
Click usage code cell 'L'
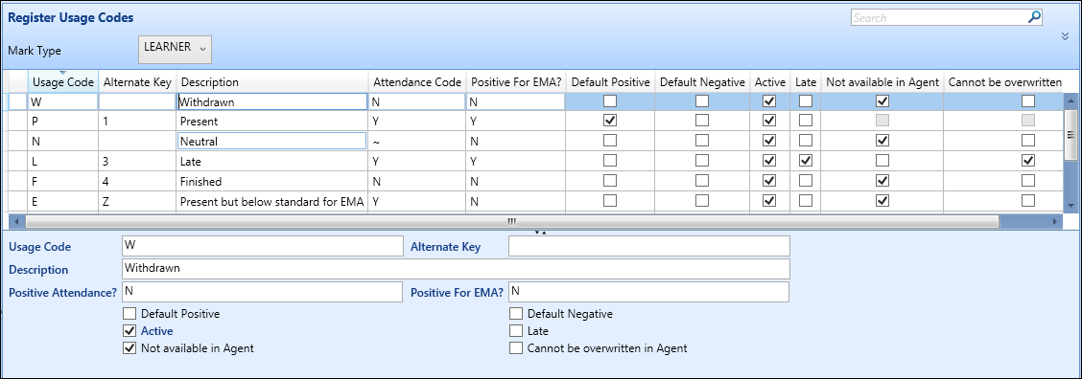tap(62, 161)
